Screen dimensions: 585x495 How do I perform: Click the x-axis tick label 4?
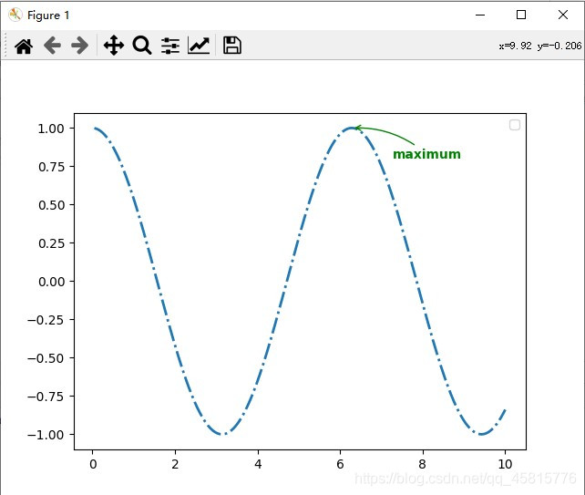(x=258, y=464)
